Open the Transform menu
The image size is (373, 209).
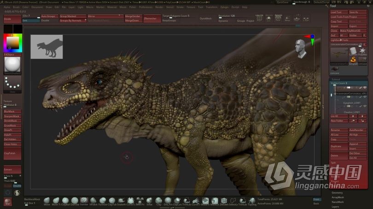coord(211,7)
